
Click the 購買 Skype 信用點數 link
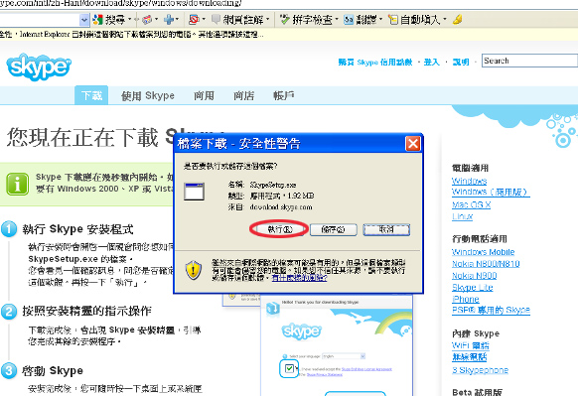[375, 63]
